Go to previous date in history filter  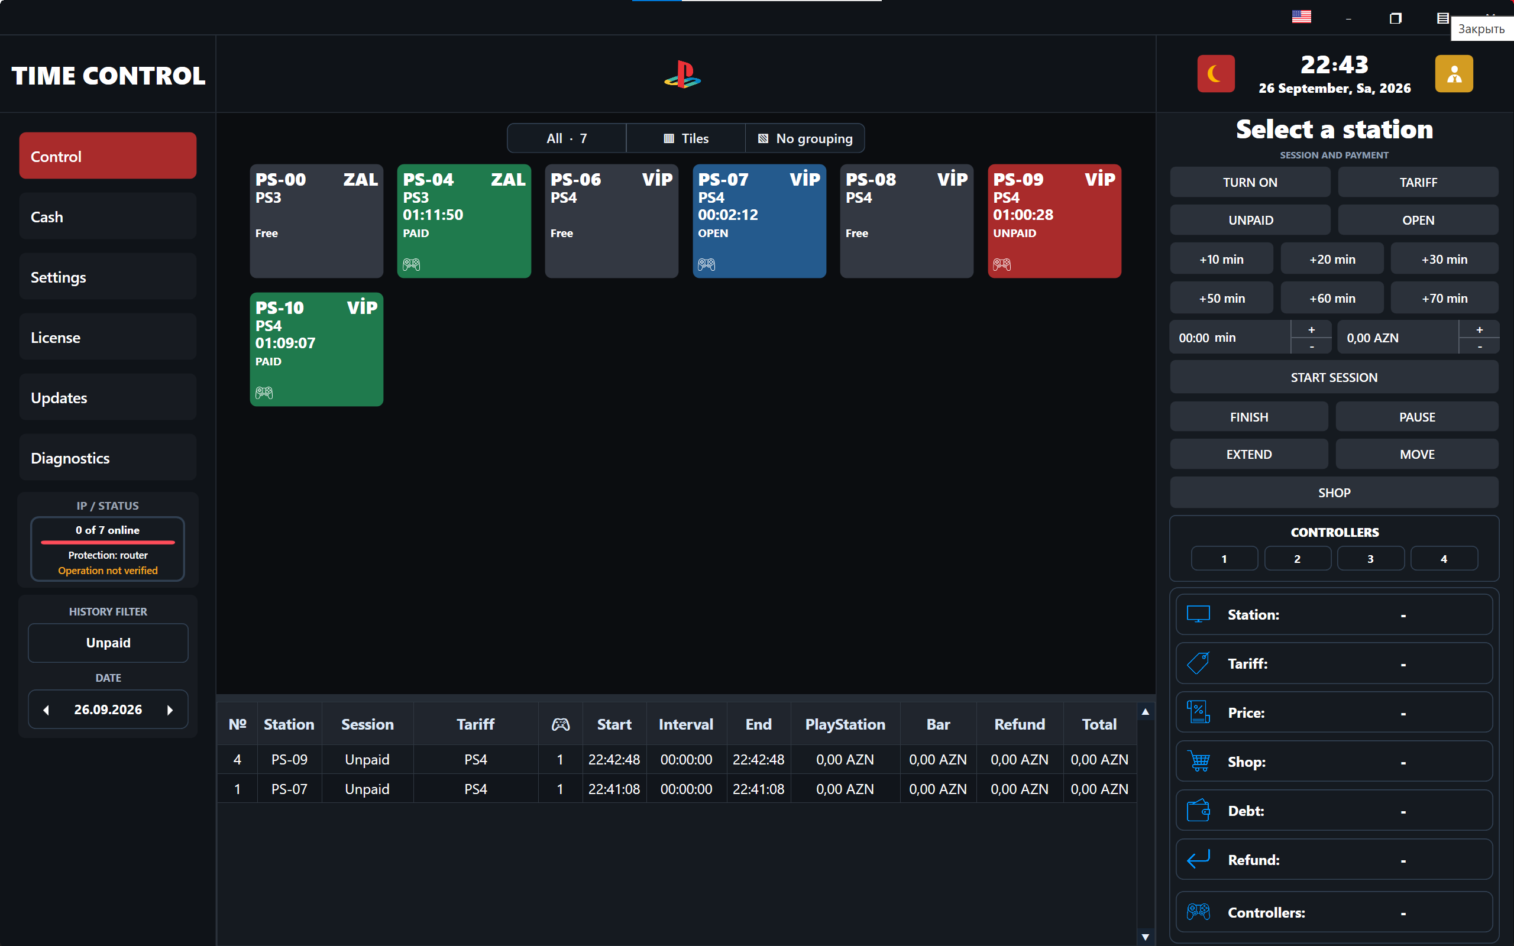(x=46, y=710)
